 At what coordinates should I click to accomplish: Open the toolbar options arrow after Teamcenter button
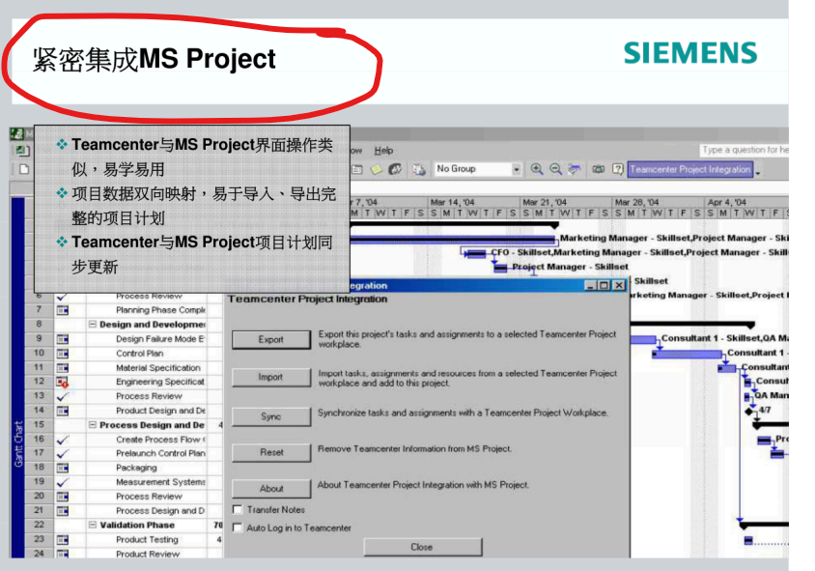758,172
